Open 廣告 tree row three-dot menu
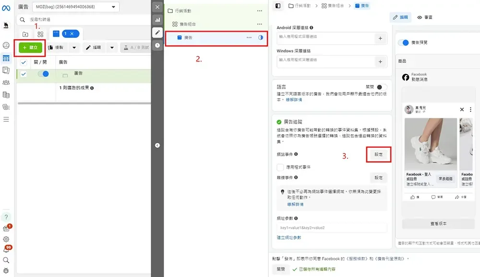480x277 pixels. point(249,37)
